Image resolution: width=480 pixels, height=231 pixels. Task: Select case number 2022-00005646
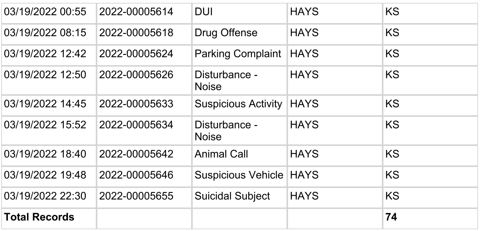(137, 175)
